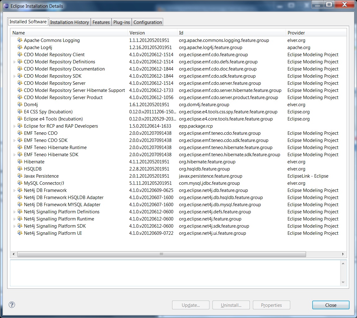Click the Properties button
Viewport: 357px width, 318px height.
[271, 305]
